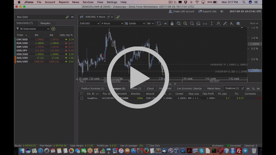Click the chart auto-shift arrow icon
This screenshot has height=155, width=276.
[165, 23]
